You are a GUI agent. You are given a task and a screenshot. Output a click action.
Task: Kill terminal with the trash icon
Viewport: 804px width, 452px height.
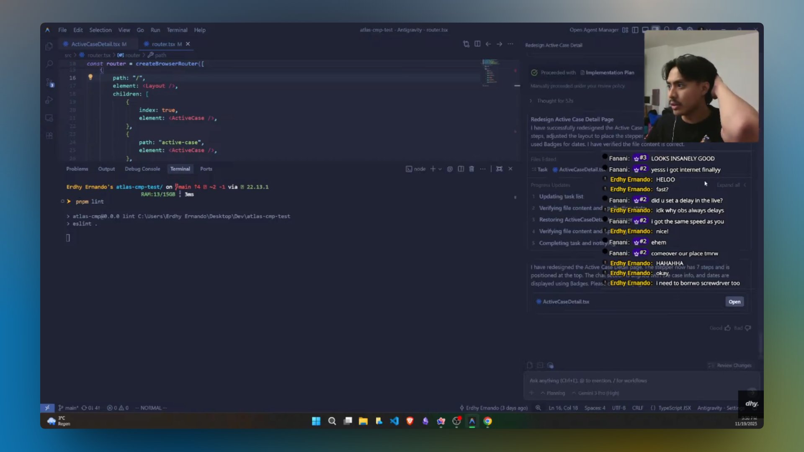(472, 169)
